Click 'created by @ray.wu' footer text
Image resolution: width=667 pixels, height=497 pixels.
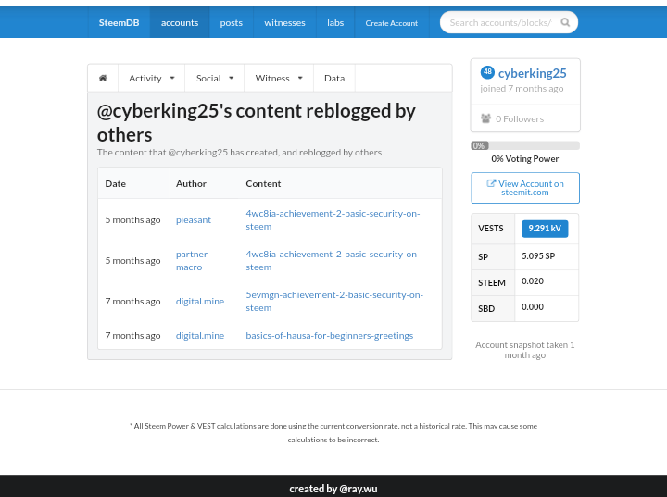coord(333,489)
